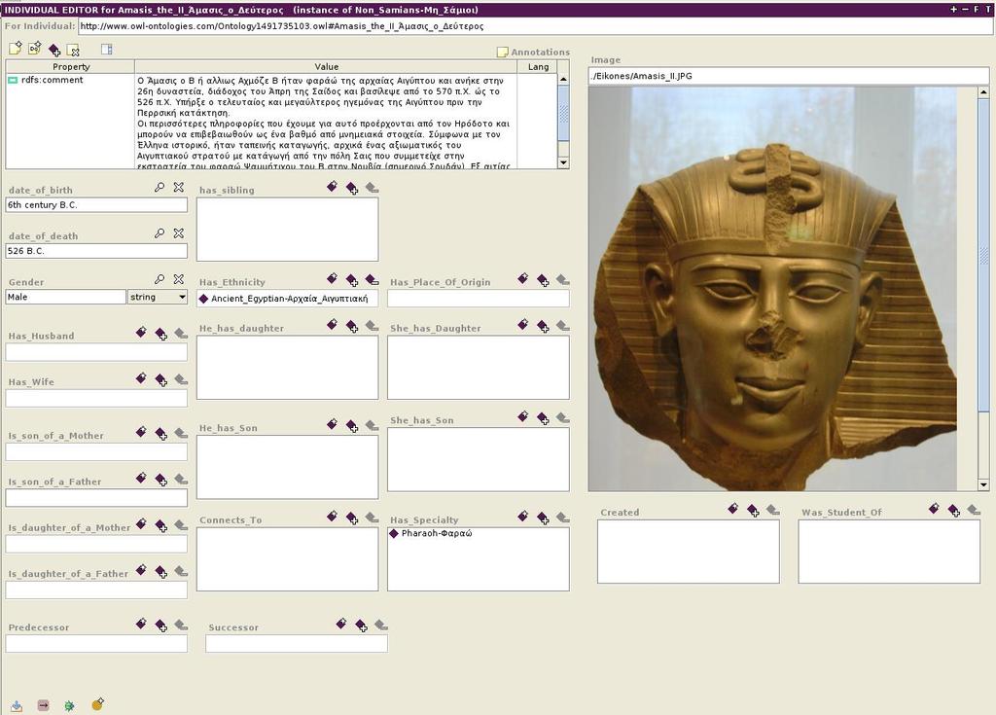Image resolution: width=996 pixels, height=715 pixels.
Task: Add existing instance to Predecessor
Action: click(161, 626)
